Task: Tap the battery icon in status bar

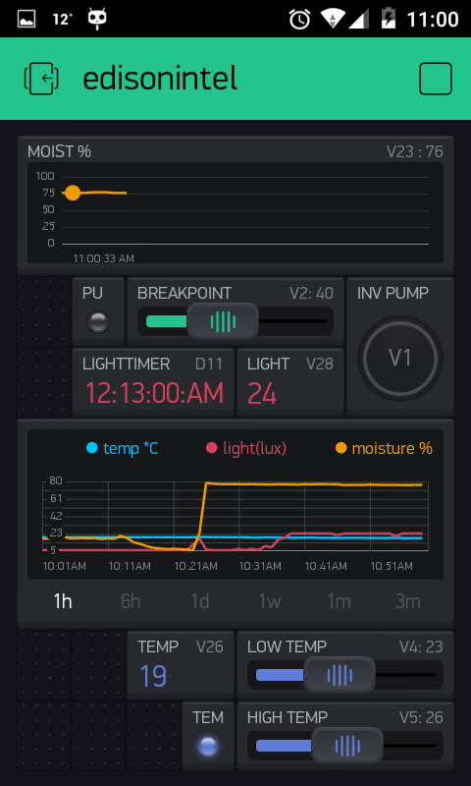Action: pyautogui.click(x=389, y=19)
